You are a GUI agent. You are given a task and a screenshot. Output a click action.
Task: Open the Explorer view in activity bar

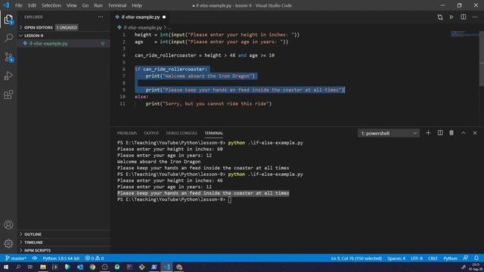(8, 19)
